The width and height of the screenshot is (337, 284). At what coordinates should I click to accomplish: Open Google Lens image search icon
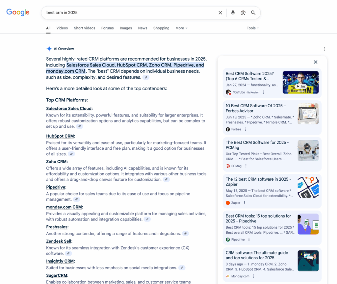pyautogui.click(x=243, y=13)
